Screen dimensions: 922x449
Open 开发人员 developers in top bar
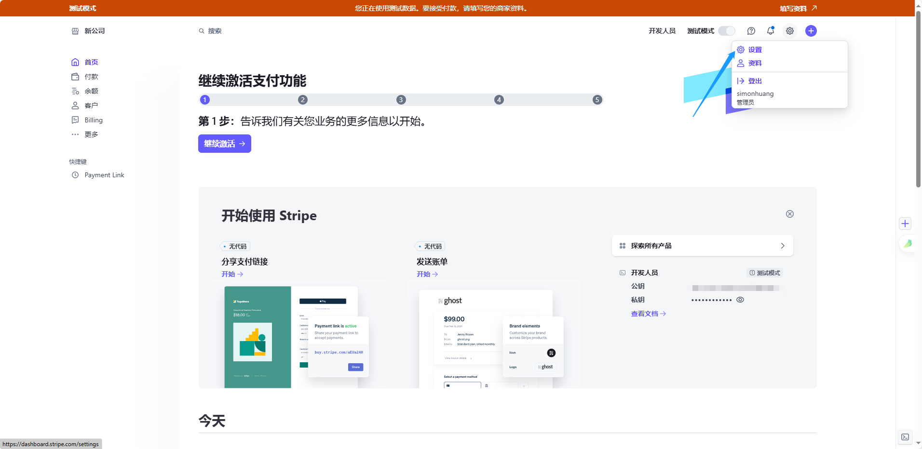click(662, 31)
